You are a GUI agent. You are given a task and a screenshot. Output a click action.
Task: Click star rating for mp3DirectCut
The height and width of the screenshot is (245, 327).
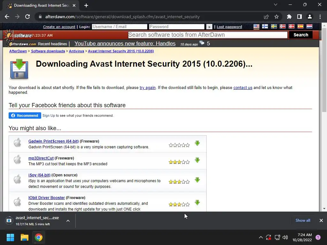[x=179, y=162]
